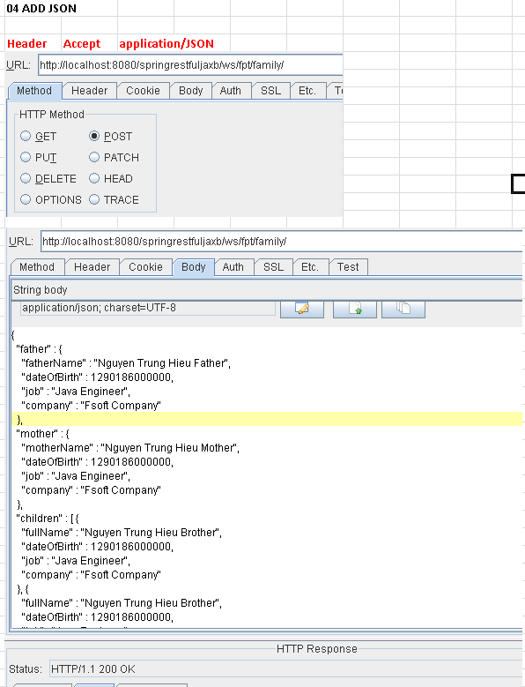The image size is (525, 687).
Task: Open the Auth tab in upper panel
Action: click(231, 91)
